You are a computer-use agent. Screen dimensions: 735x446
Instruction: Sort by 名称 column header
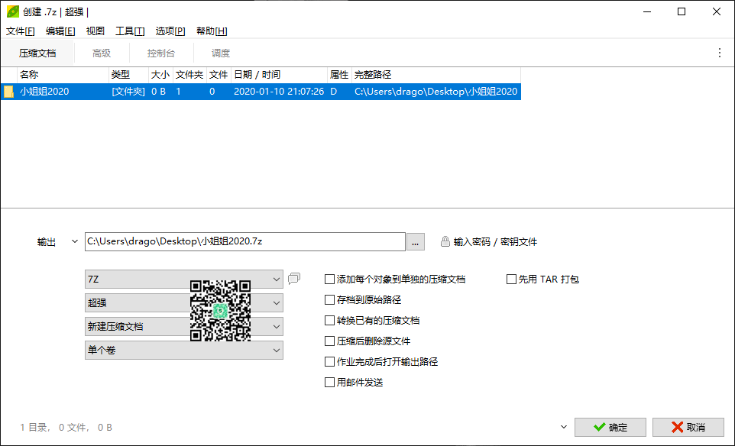pos(63,75)
